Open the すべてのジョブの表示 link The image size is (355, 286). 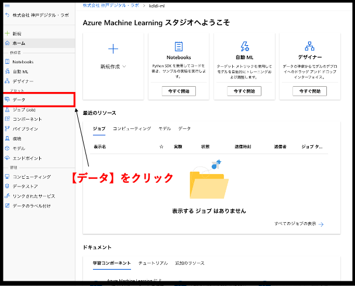[295, 224]
